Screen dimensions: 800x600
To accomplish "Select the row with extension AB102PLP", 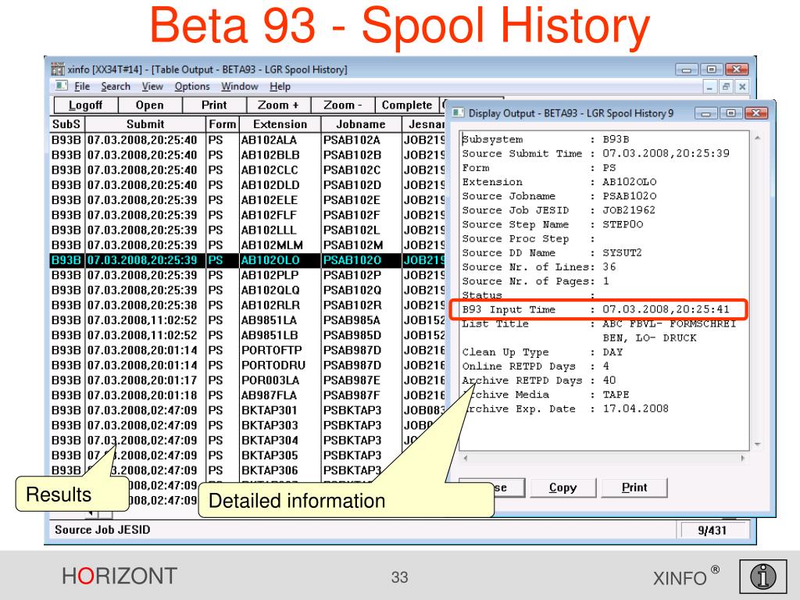I will [248, 275].
